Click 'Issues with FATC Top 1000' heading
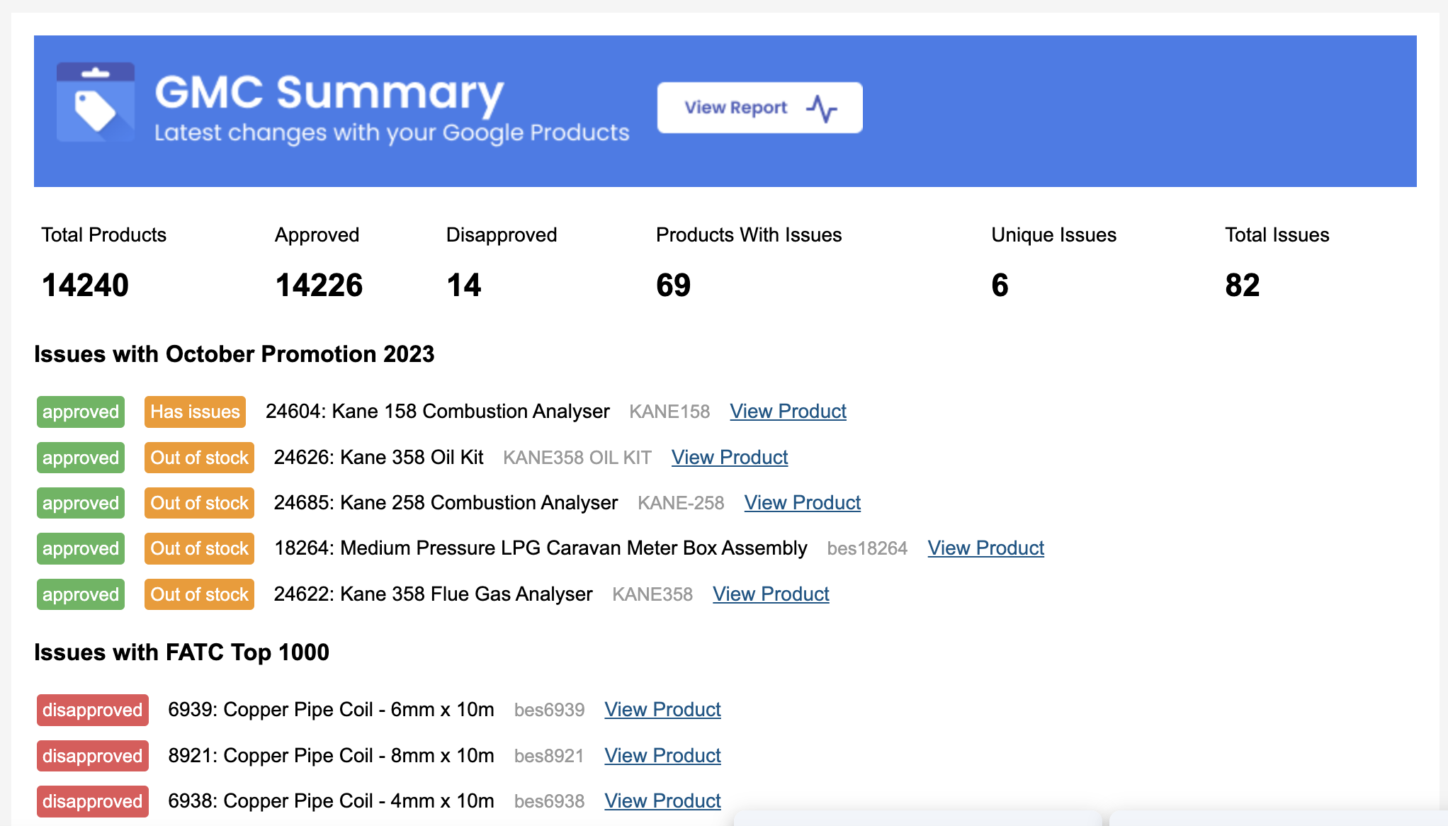 (181, 652)
